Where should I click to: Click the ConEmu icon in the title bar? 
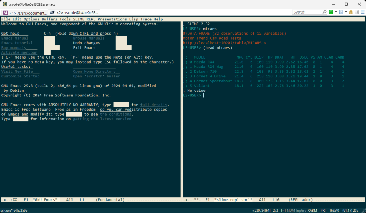[x=5, y=4]
